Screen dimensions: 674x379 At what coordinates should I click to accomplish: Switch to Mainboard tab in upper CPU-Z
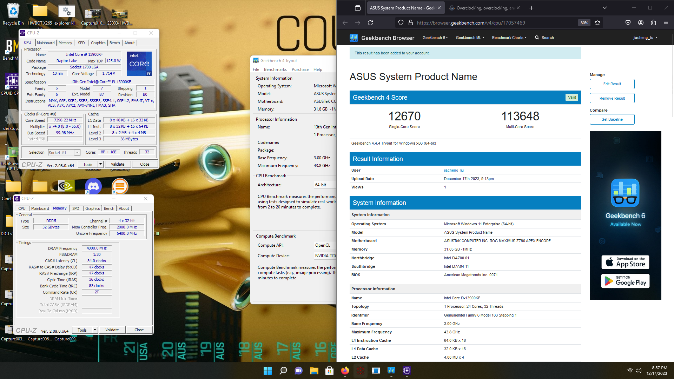[x=46, y=43]
